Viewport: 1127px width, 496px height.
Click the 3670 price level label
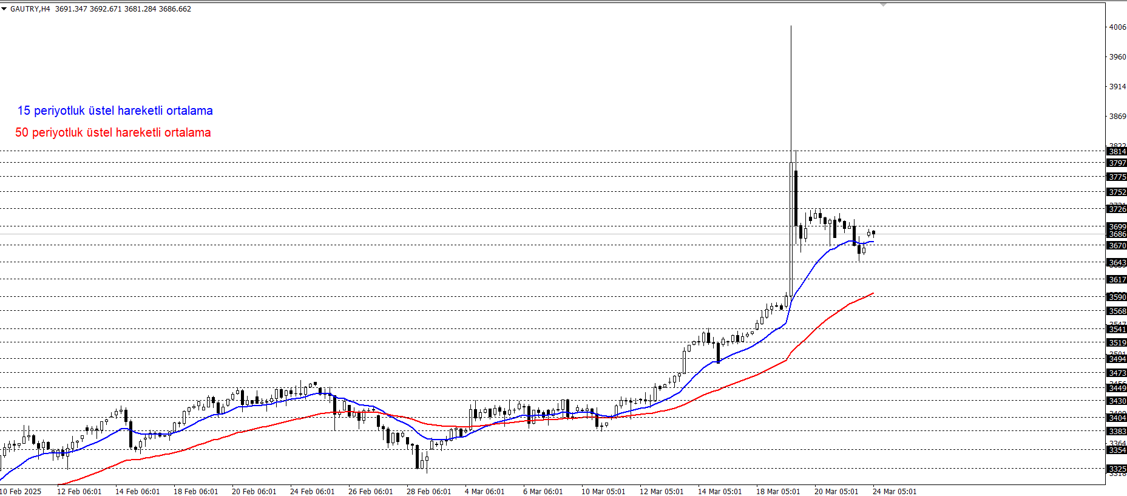coord(1117,245)
